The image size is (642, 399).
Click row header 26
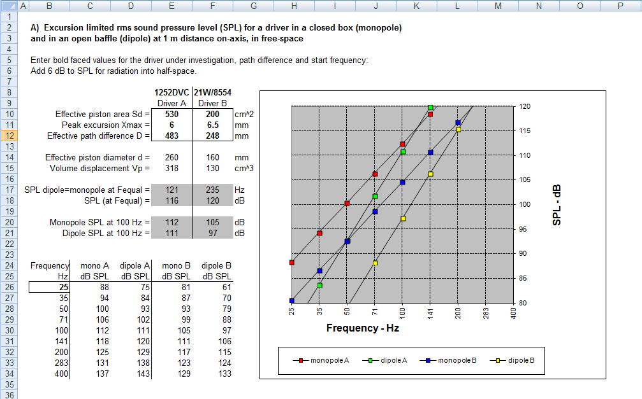point(9,288)
